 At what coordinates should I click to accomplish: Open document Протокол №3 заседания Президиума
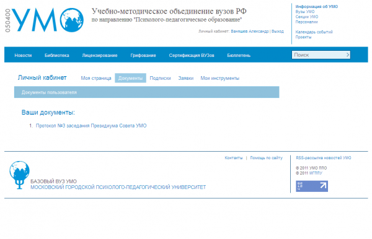[x=91, y=126]
